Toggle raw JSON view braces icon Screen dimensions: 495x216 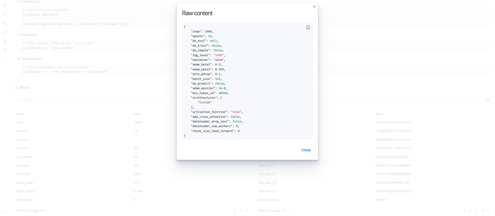point(487,100)
